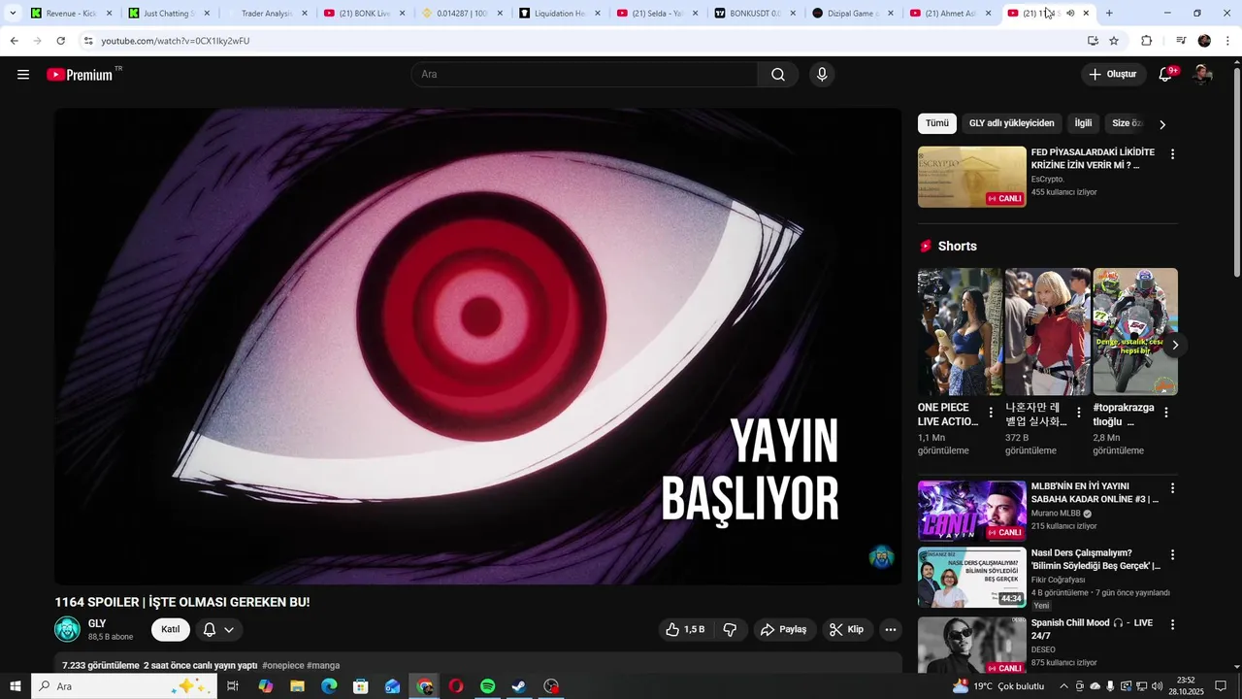The width and height of the screenshot is (1242, 699).
Task: Select the Tümü filter chip
Action: pos(937,123)
